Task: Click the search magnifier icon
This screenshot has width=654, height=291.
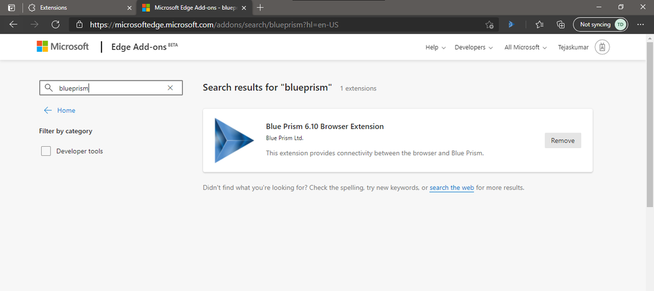Action: (49, 88)
